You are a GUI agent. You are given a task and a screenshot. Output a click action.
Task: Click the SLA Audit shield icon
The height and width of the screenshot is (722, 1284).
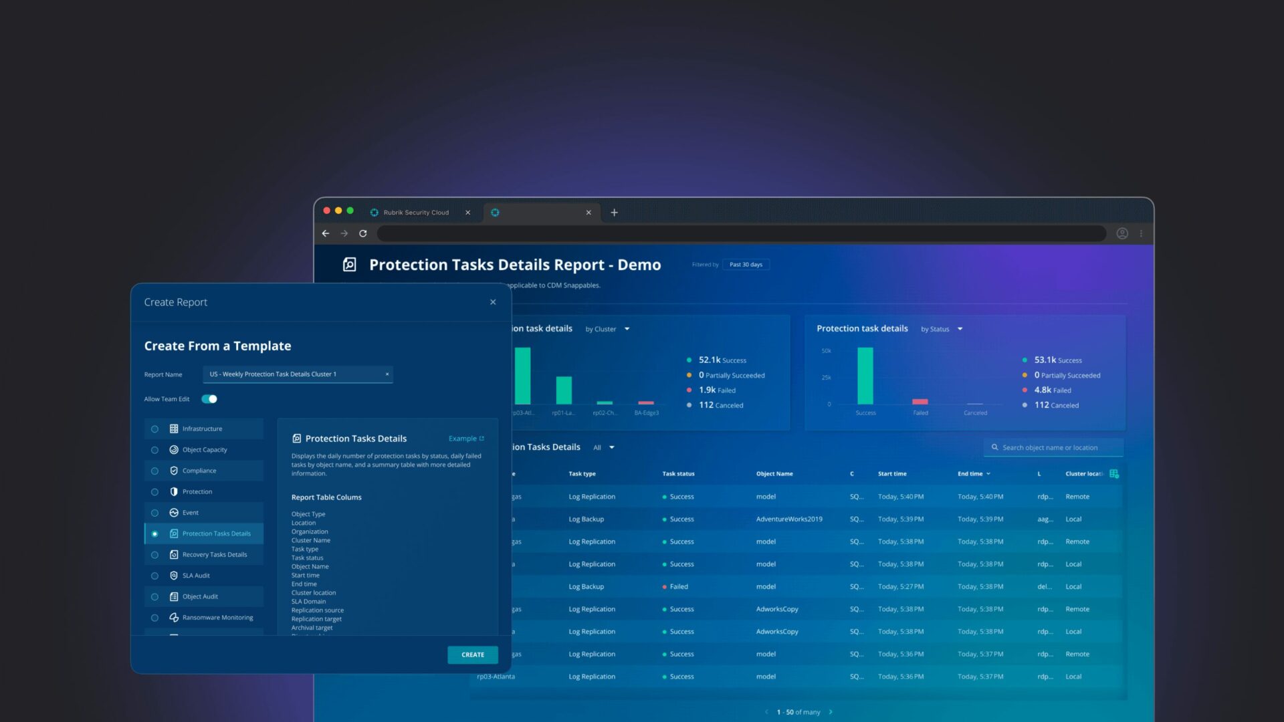pos(174,576)
